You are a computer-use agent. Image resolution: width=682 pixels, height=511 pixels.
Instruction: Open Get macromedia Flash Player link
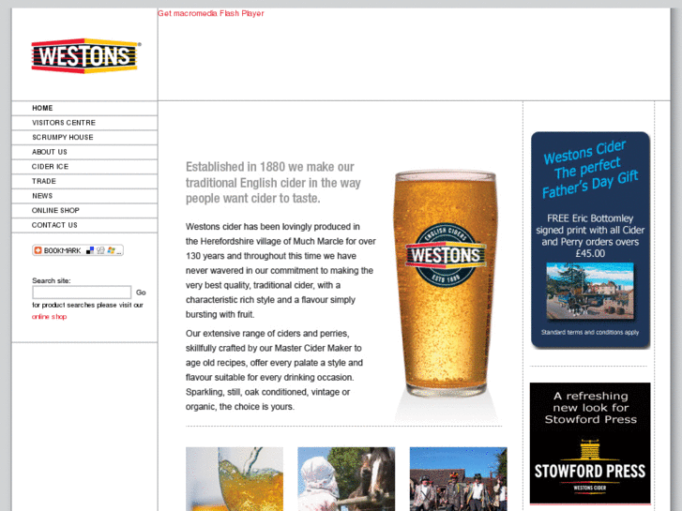pos(210,13)
